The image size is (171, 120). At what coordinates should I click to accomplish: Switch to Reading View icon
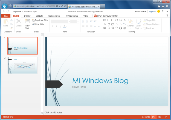coord(160,117)
